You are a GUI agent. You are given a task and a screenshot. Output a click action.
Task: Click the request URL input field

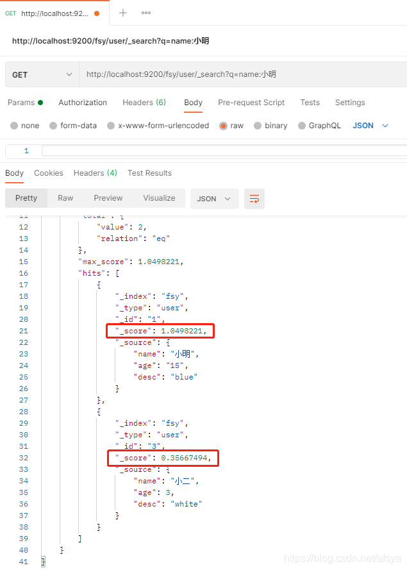click(244, 74)
